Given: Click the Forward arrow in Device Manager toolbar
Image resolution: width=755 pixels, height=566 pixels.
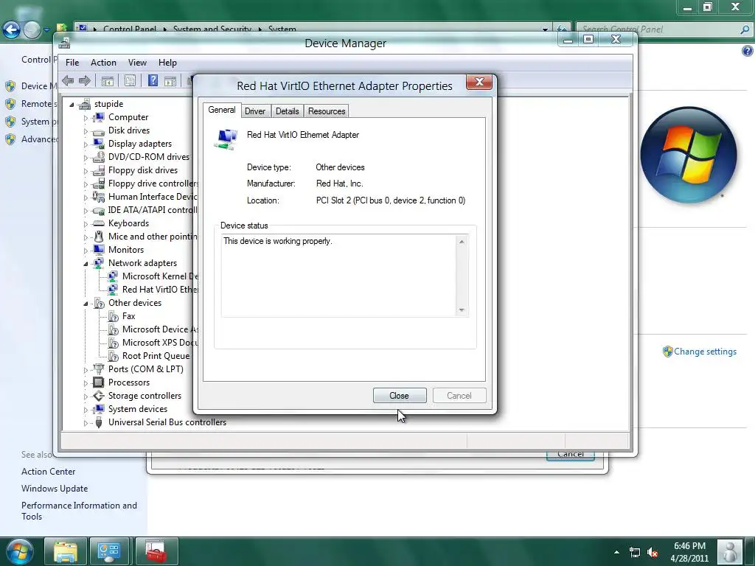Looking at the screenshot, I should click(85, 81).
